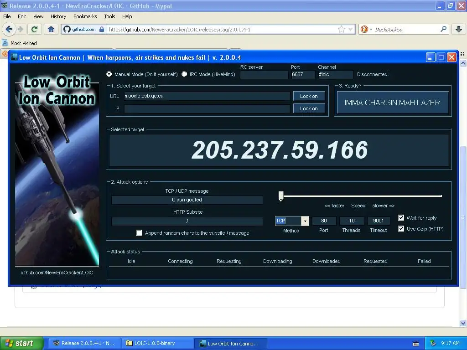The height and width of the screenshot is (350, 467).
Task: Click the Downloaded column in Attack status
Action: pyautogui.click(x=326, y=261)
